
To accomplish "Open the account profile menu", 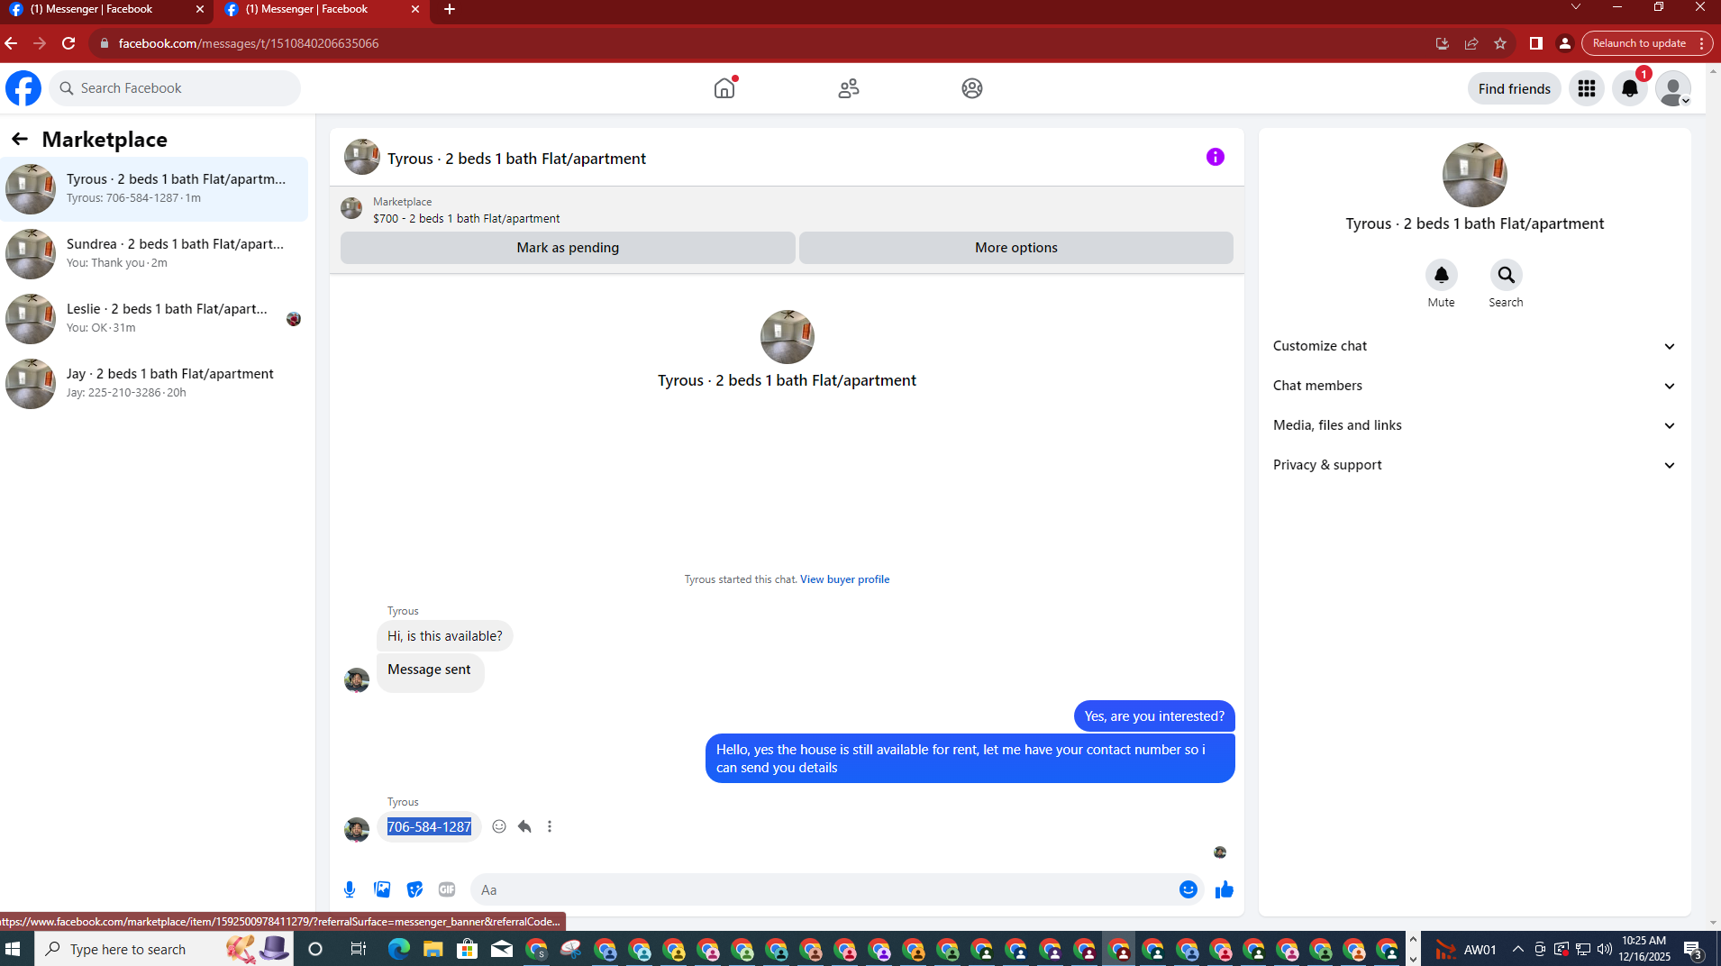I will pos(1673,88).
